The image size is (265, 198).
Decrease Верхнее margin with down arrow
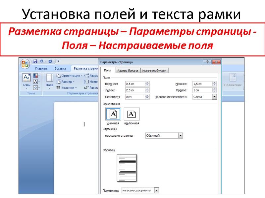[147, 85]
